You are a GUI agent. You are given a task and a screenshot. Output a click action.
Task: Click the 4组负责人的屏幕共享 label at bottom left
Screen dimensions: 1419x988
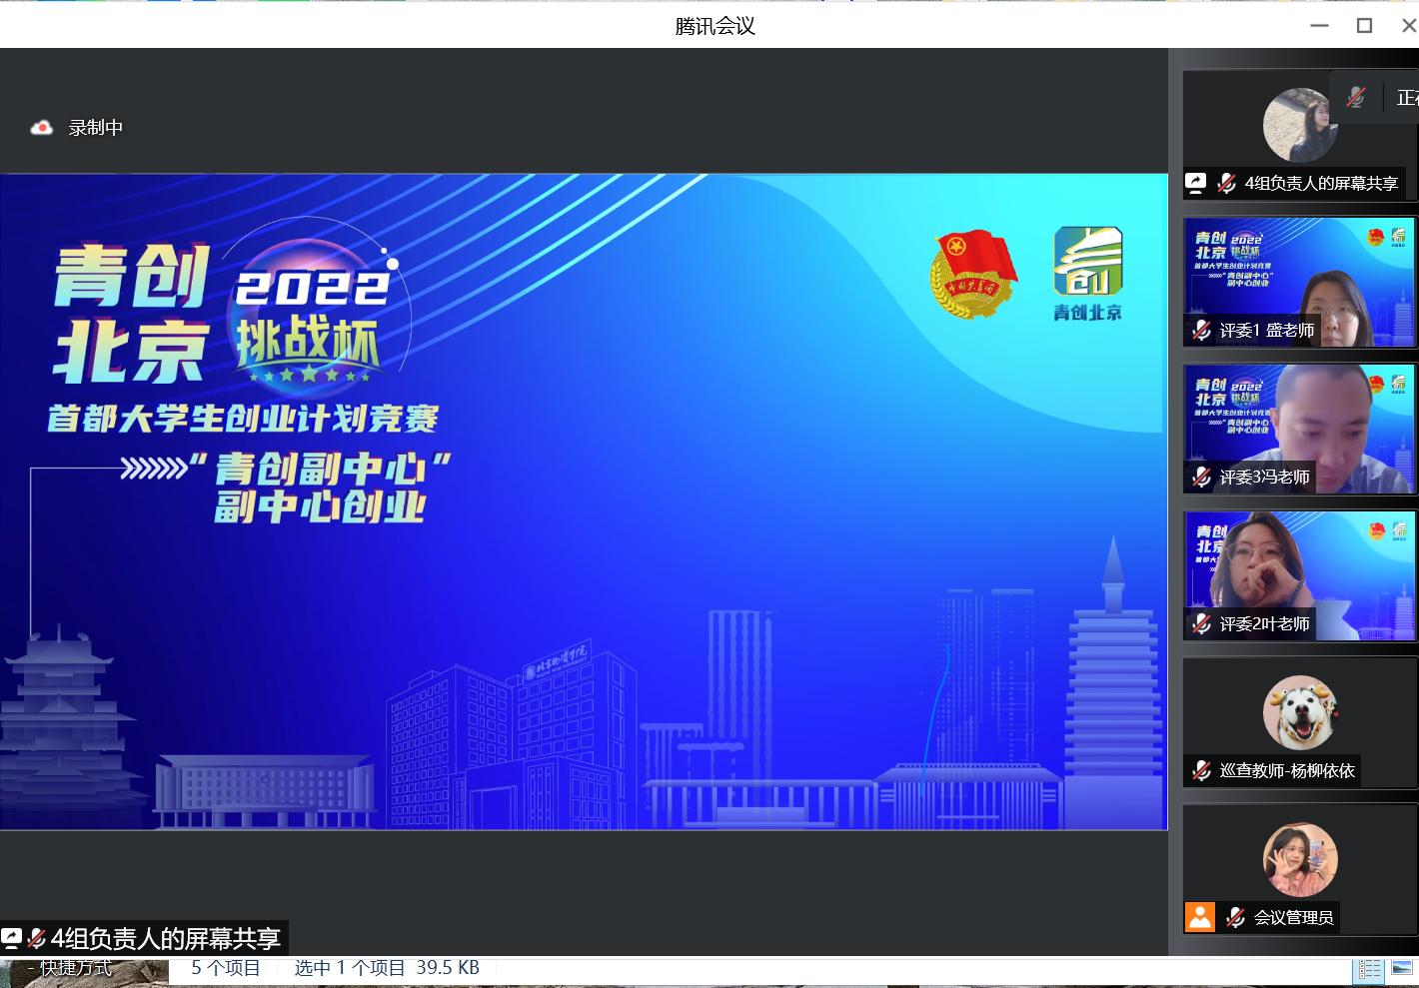pos(166,938)
